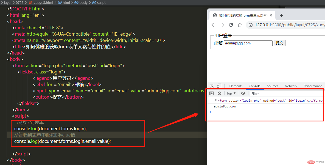Toggle the device toolbar in DevTools

pyautogui.click(x=219, y=86)
